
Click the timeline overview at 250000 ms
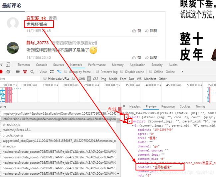[91, 85]
